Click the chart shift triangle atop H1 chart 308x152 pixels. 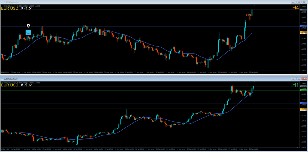pos(254,82)
